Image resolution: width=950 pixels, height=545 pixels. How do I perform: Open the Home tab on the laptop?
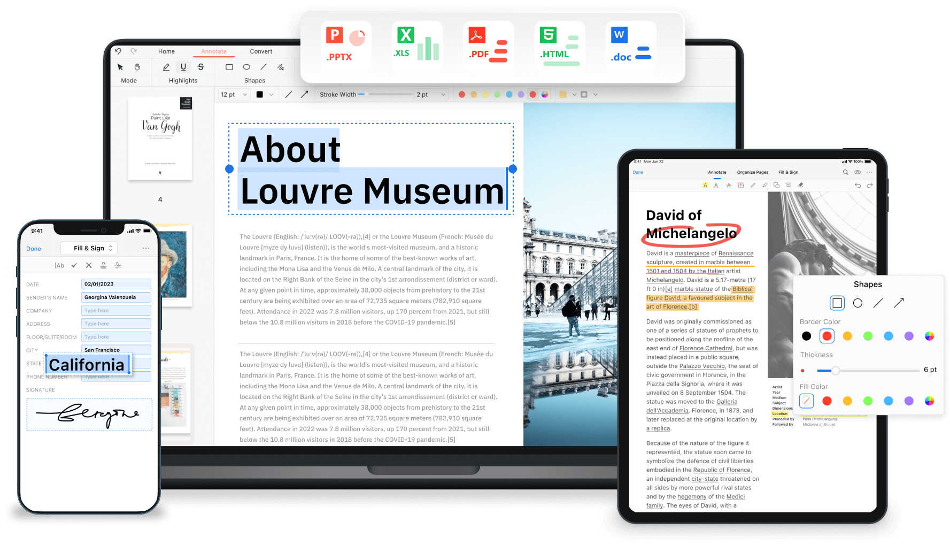(166, 51)
